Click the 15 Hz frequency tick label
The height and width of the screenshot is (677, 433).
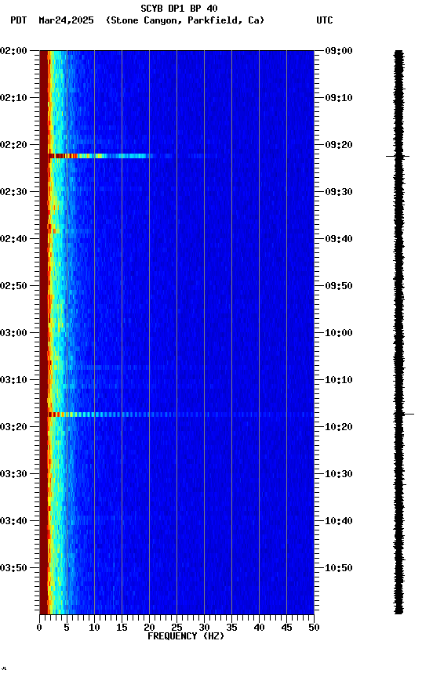pyautogui.click(x=122, y=628)
